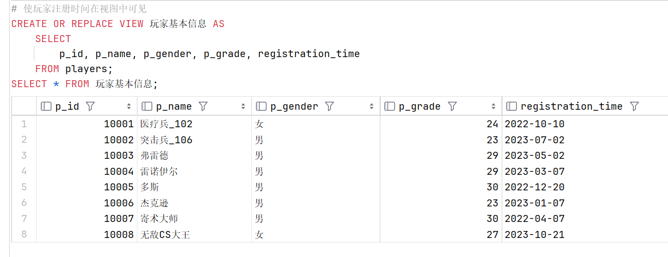This screenshot has height=257, width=668.
Task: Select row number 8 header
Action: click(24, 234)
